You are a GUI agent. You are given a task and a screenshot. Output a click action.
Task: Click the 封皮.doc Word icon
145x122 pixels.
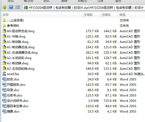tap(4, 79)
